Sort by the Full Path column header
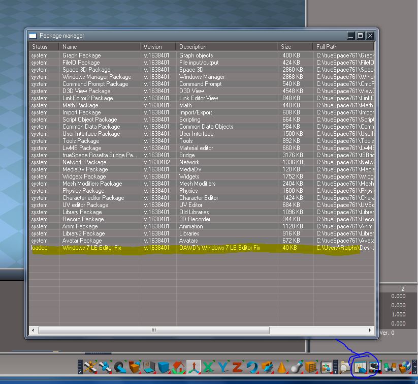418x384 pixels. tap(344, 46)
